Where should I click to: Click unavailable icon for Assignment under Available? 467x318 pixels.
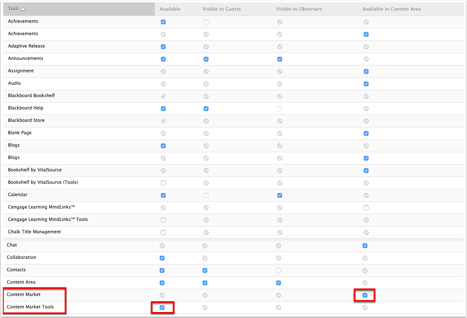[x=163, y=71]
